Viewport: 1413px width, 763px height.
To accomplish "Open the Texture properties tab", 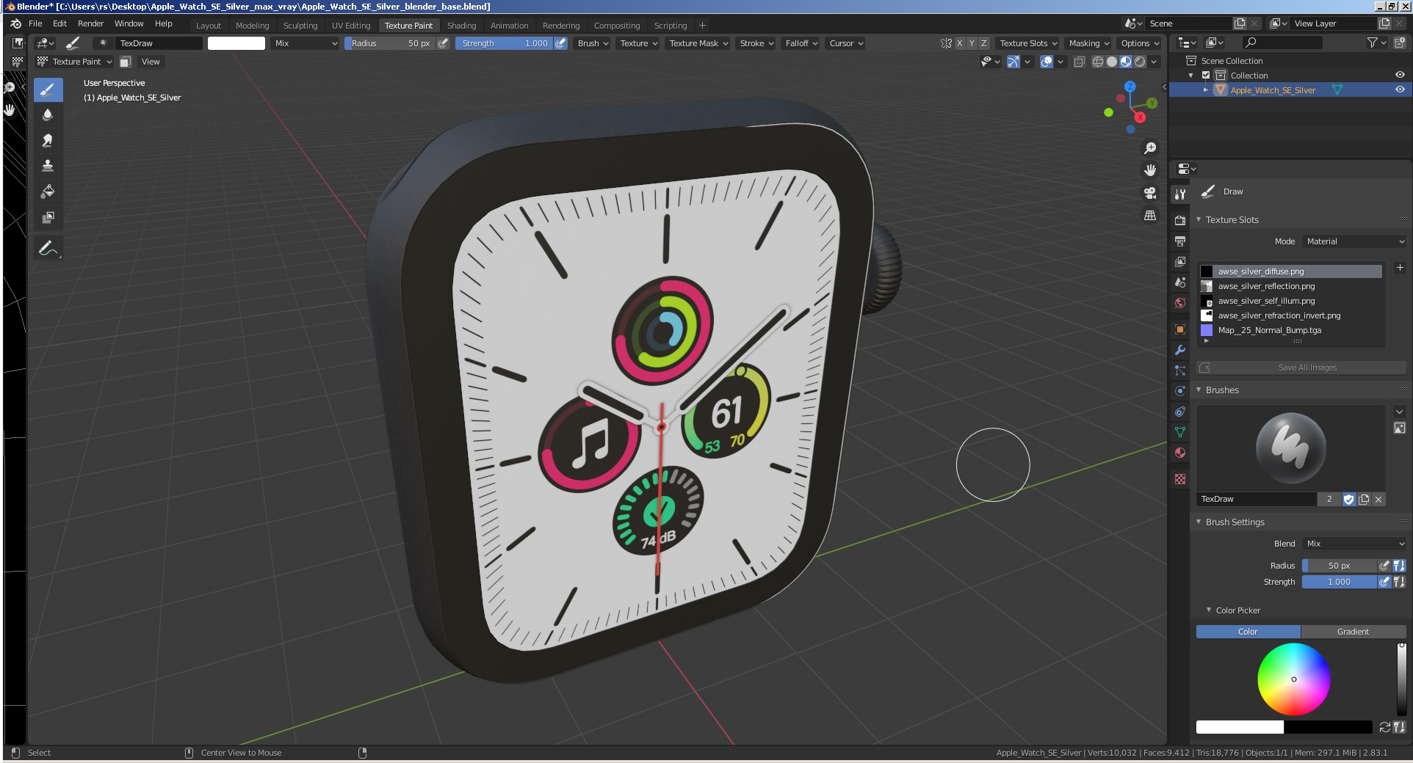I will [x=1180, y=479].
